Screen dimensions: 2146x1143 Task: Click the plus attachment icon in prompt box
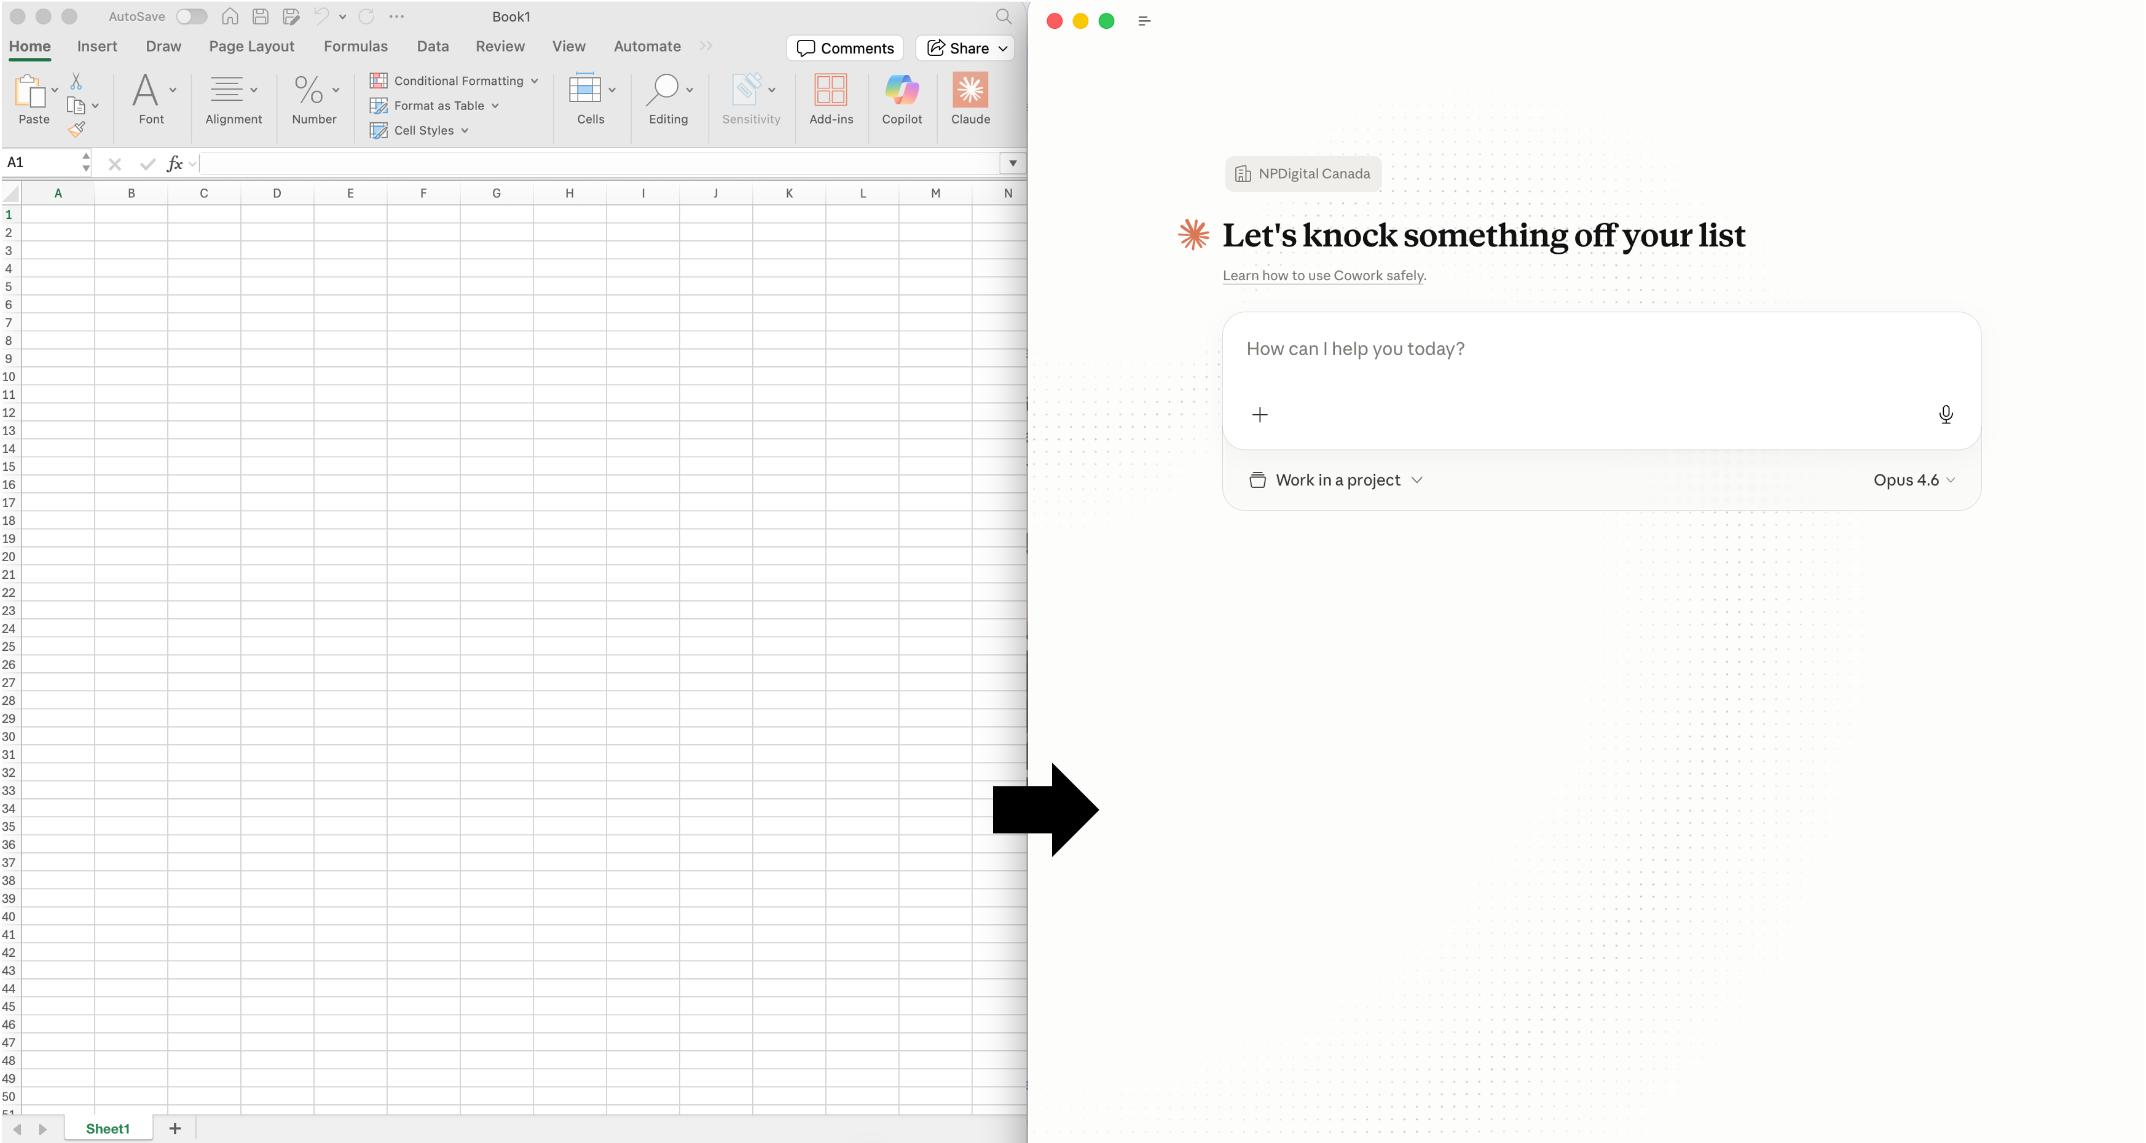(x=1260, y=414)
